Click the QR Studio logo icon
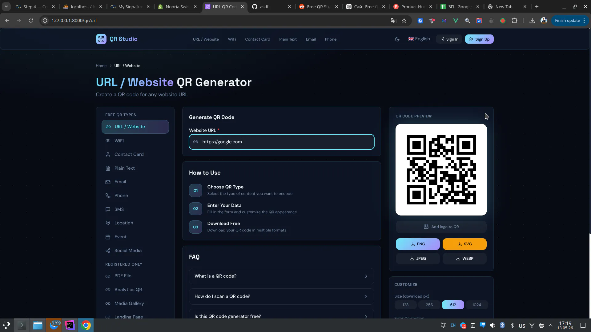The width and height of the screenshot is (591, 332). tap(101, 39)
